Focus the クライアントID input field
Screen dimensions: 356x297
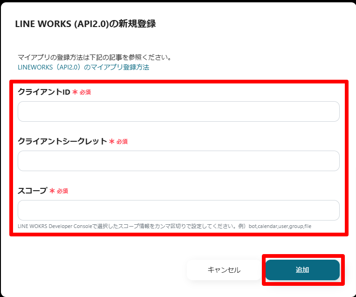pos(178,111)
